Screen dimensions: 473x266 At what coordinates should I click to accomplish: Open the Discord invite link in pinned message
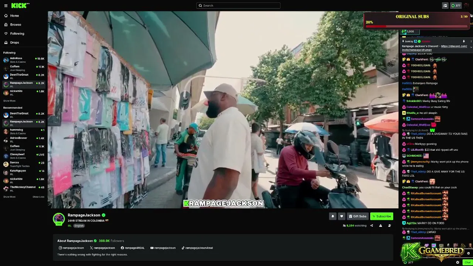[435, 48]
